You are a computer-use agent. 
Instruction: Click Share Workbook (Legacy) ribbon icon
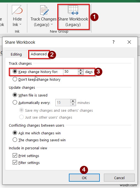[73, 10]
